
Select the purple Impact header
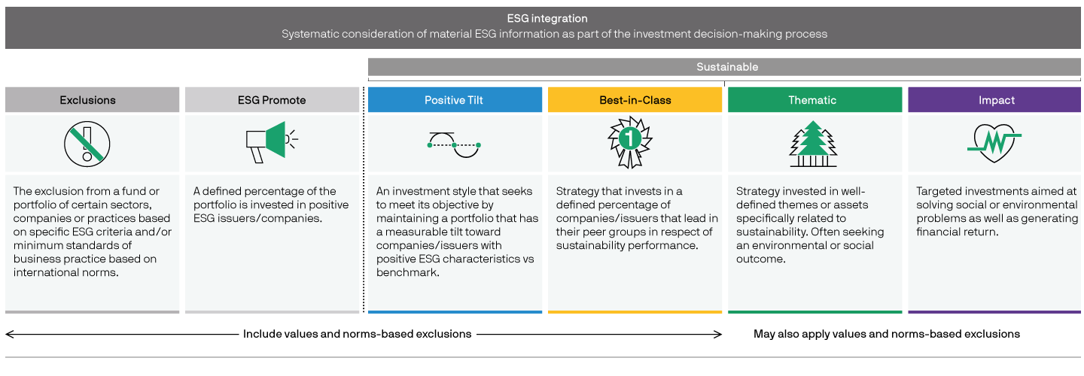[995, 100]
